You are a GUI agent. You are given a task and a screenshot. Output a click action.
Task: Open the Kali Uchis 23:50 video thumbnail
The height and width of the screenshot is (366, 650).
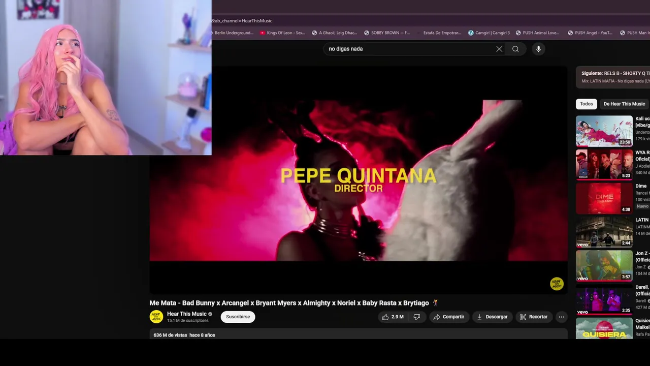click(x=604, y=131)
